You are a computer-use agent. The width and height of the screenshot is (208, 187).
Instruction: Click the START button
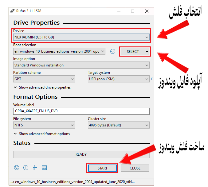pos(102,168)
